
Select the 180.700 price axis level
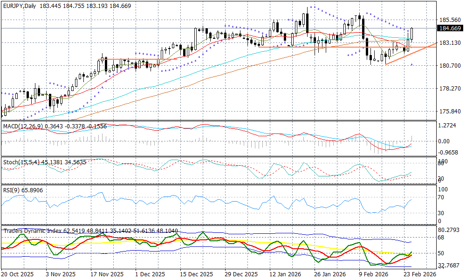click(x=450, y=66)
